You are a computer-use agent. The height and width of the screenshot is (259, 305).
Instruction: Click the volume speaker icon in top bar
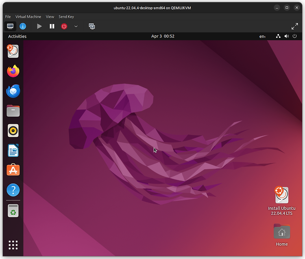point(287,36)
